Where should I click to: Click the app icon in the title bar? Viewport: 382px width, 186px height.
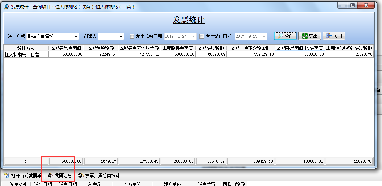pyautogui.click(x=6, y=7)
